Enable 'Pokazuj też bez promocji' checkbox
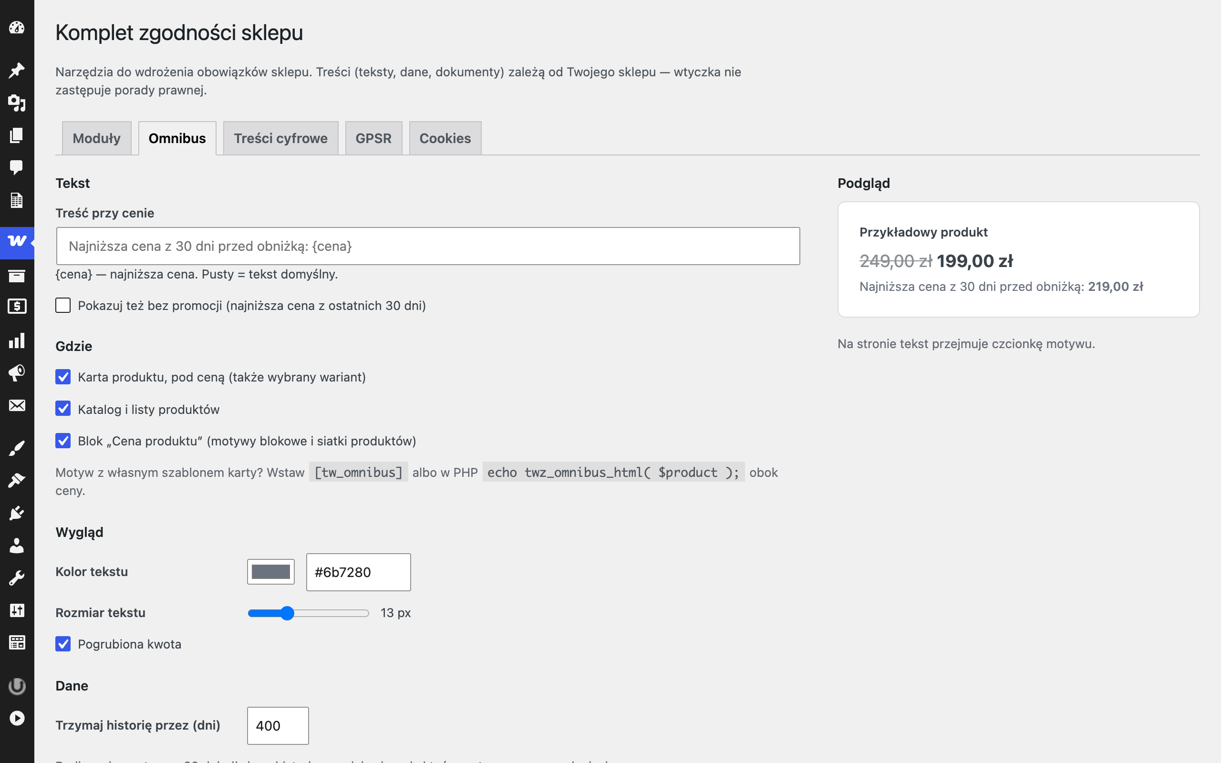Screen dimensions: 1221x763 (63, 305)
